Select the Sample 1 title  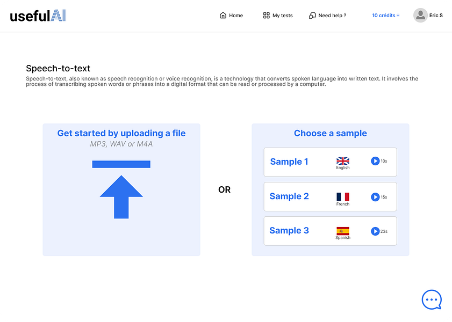click(x=289, y=162)
